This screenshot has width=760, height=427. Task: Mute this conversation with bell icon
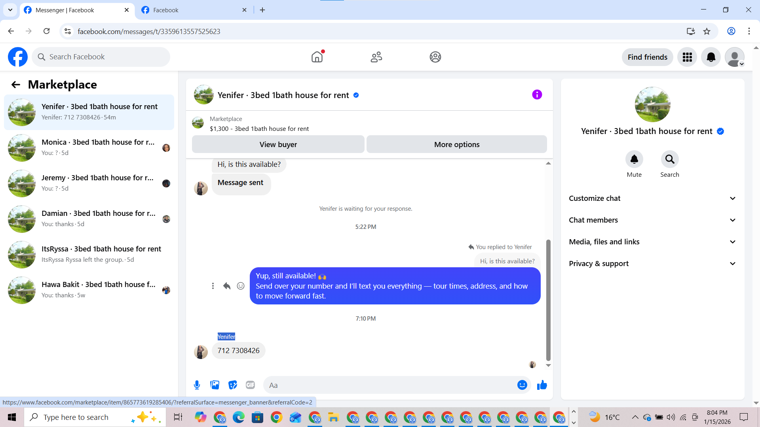point(634,159)
